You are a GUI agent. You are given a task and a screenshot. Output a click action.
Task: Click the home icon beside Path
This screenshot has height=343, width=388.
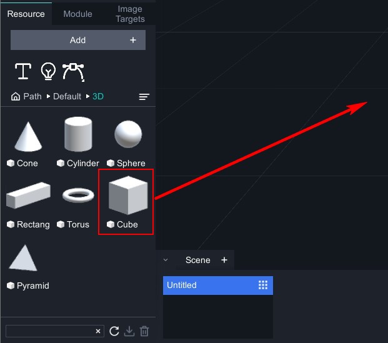(16, 97)
